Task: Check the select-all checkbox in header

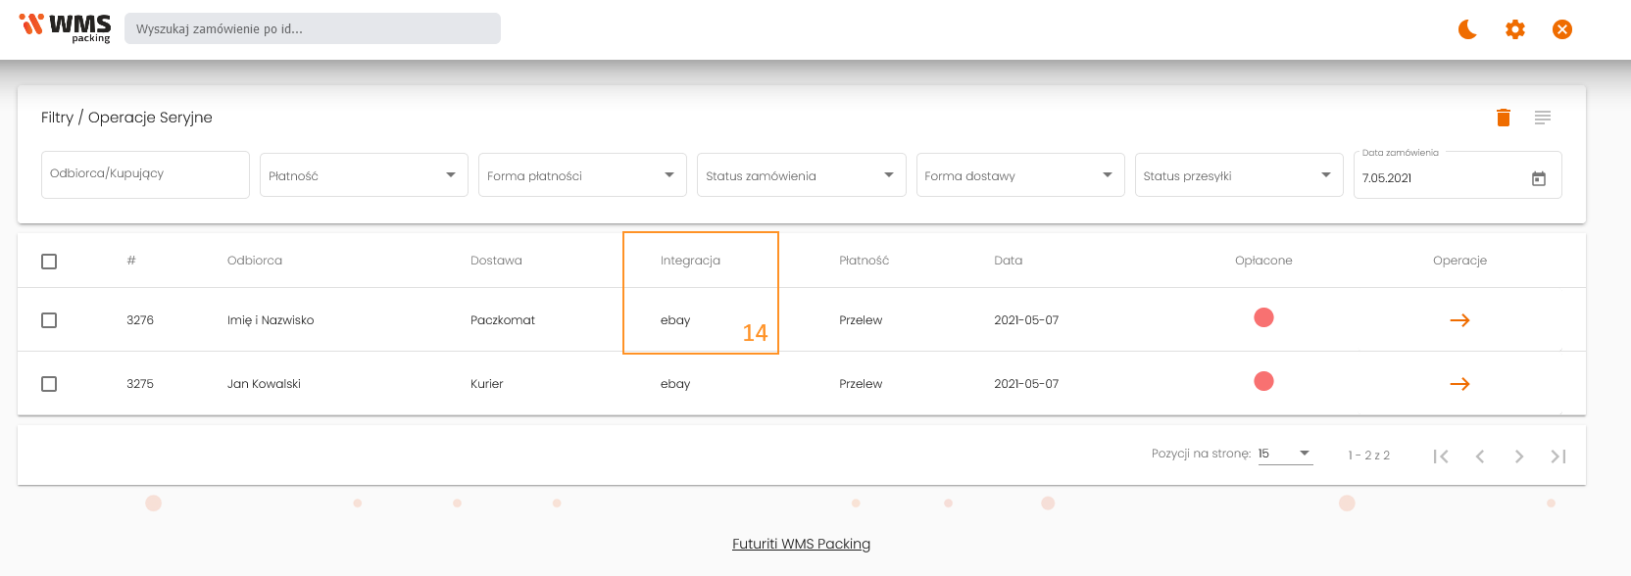Action: pos(49,262)
